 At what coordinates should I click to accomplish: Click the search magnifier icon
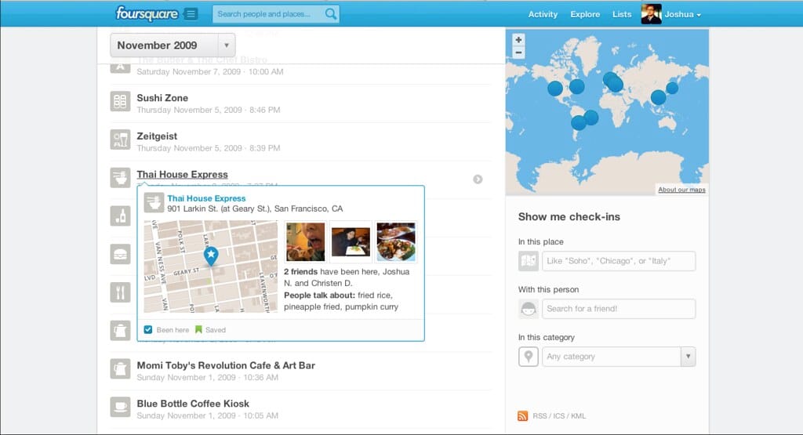pyautogui.click(x=331, y=14)
